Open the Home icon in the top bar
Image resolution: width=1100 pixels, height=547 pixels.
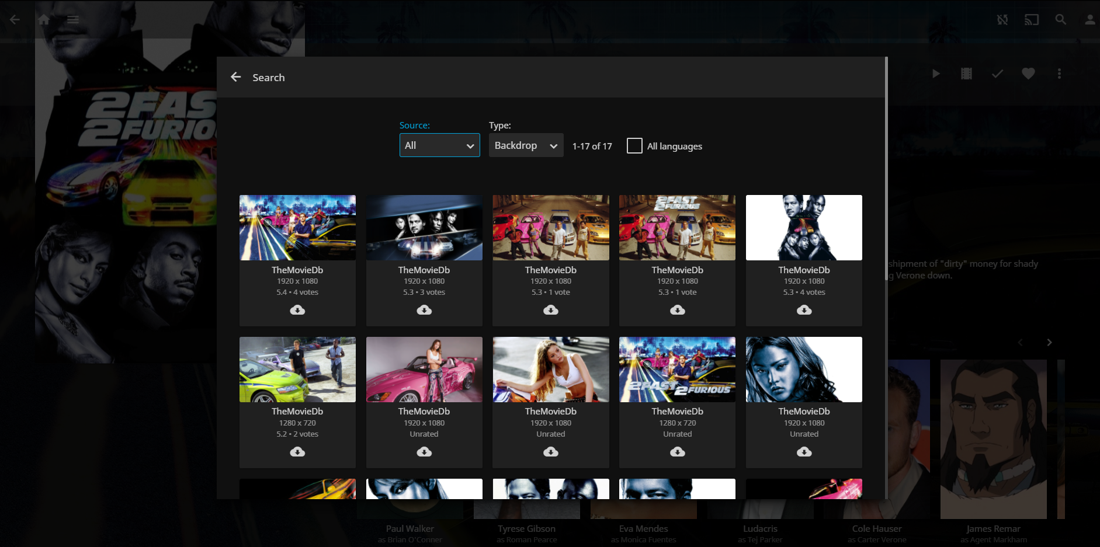pyautogui.click(x=44, y=19)
